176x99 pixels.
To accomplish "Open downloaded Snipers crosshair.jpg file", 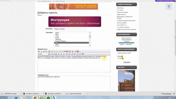I will pos(75,94).
